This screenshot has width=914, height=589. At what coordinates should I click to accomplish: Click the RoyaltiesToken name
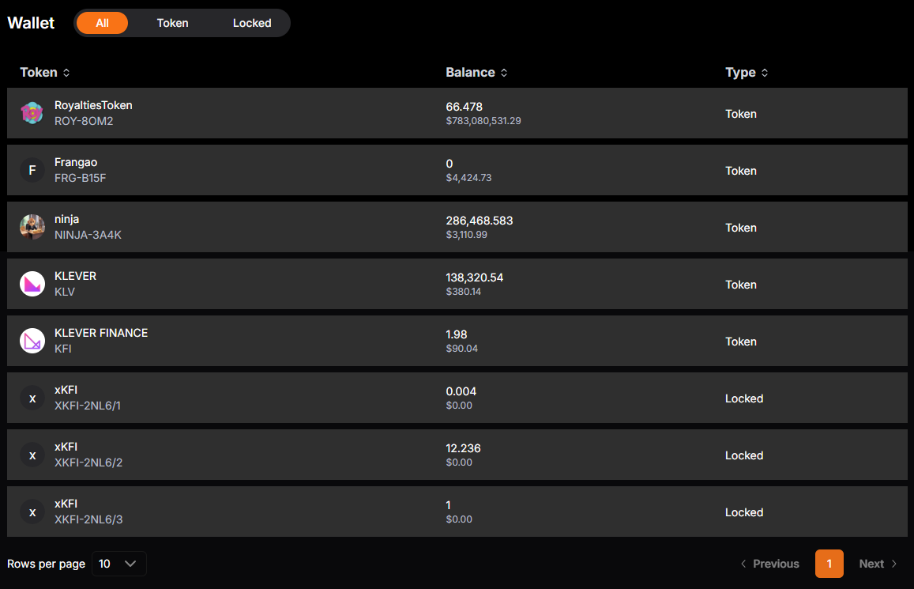click(93, 105)
